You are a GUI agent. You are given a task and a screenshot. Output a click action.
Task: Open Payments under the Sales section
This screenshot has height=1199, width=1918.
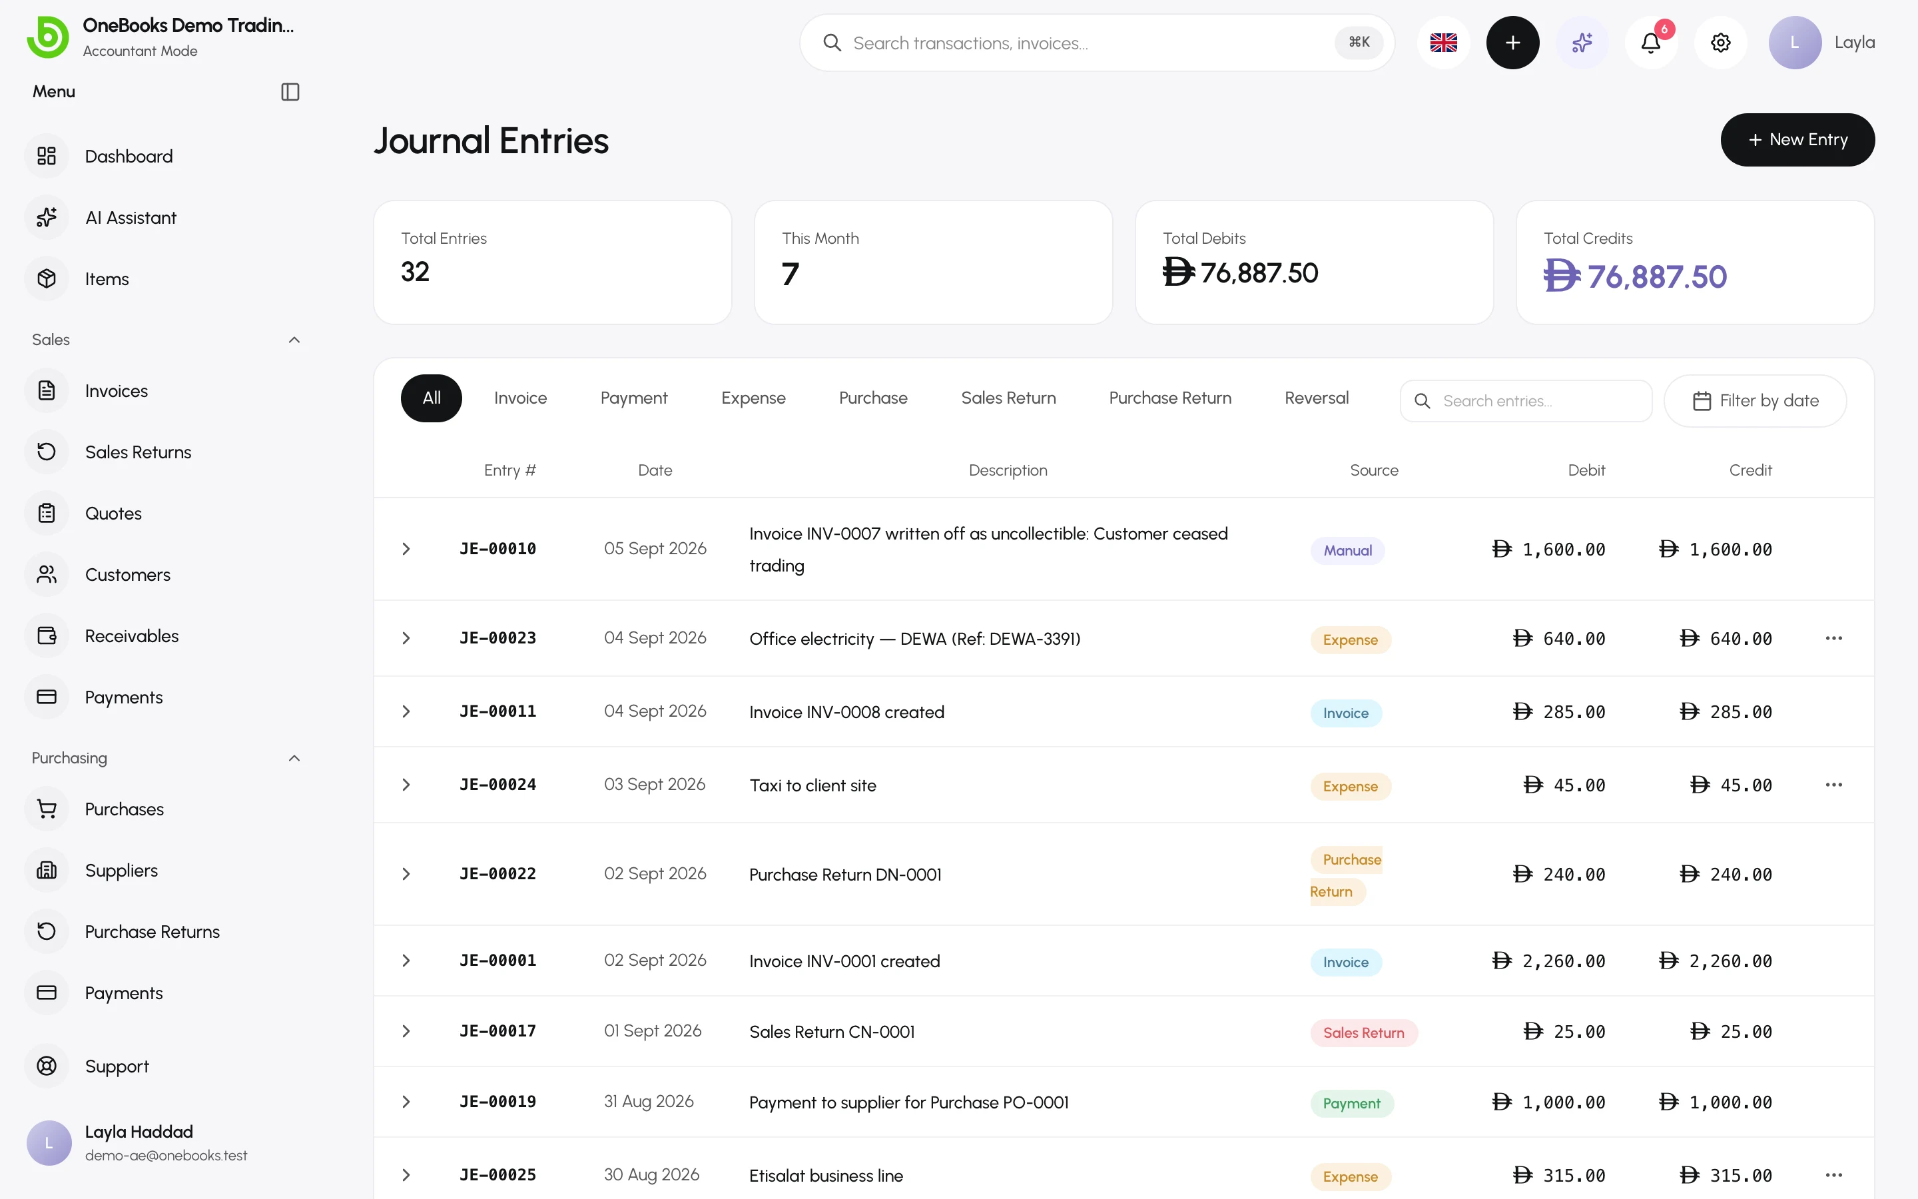pos(162,697)
